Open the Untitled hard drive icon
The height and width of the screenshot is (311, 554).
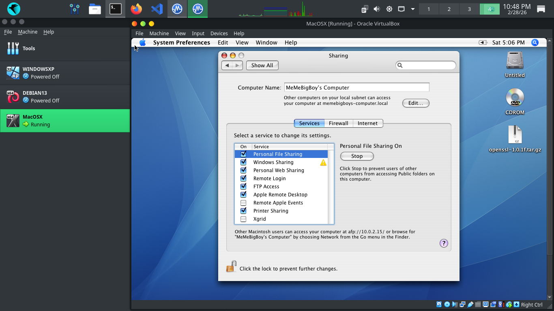515,61
